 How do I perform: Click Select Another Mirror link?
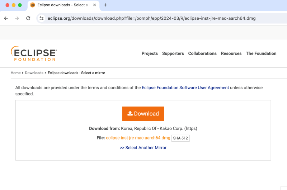[143, 148]
